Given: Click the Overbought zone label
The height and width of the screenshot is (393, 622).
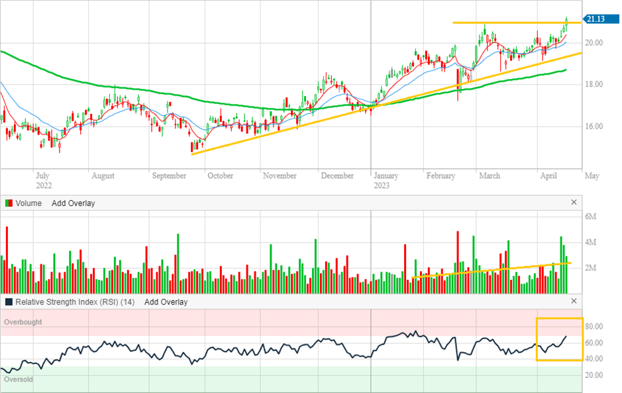Looking at the screenshot, I should pyautogui.click(x=23, y=322).
